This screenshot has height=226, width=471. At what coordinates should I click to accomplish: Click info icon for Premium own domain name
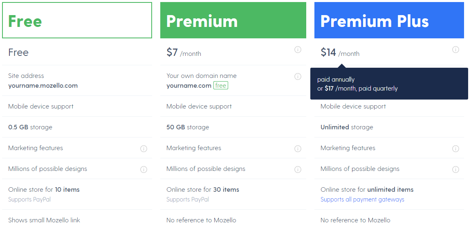(x=298, y=76)
